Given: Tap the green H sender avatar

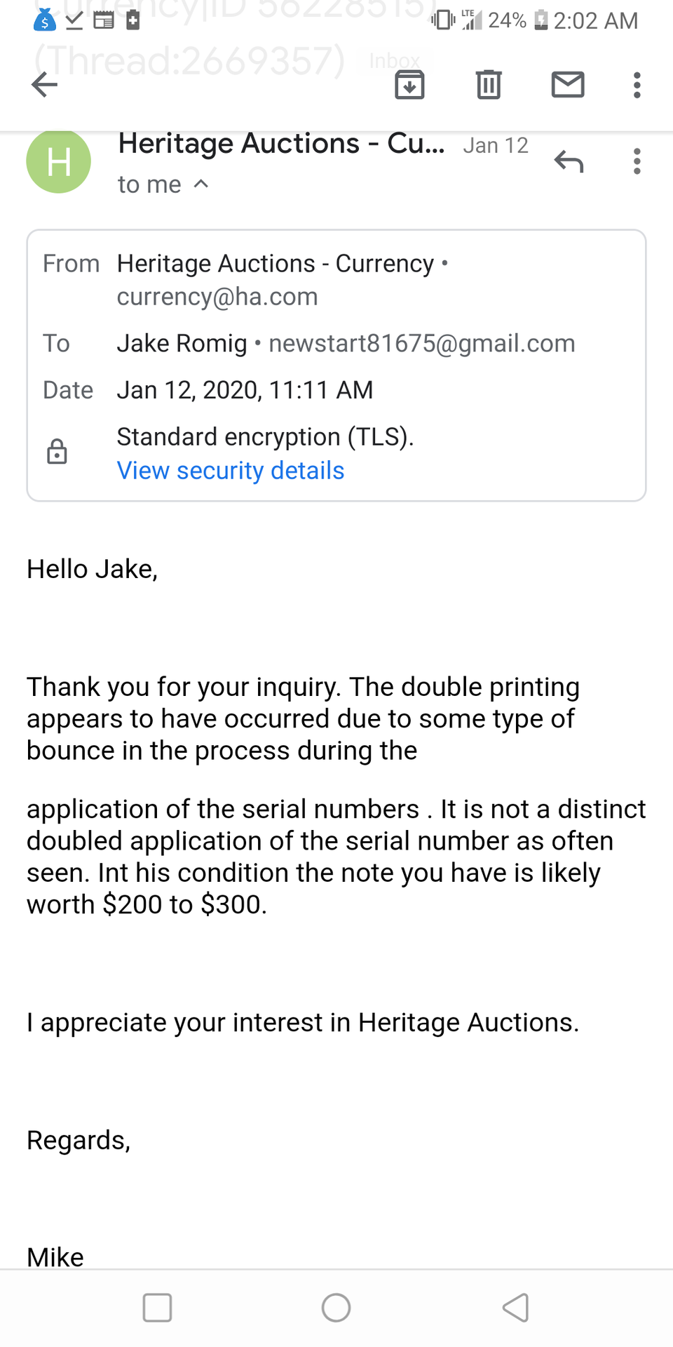Looking at the screenshot, I should coord(59,161).
